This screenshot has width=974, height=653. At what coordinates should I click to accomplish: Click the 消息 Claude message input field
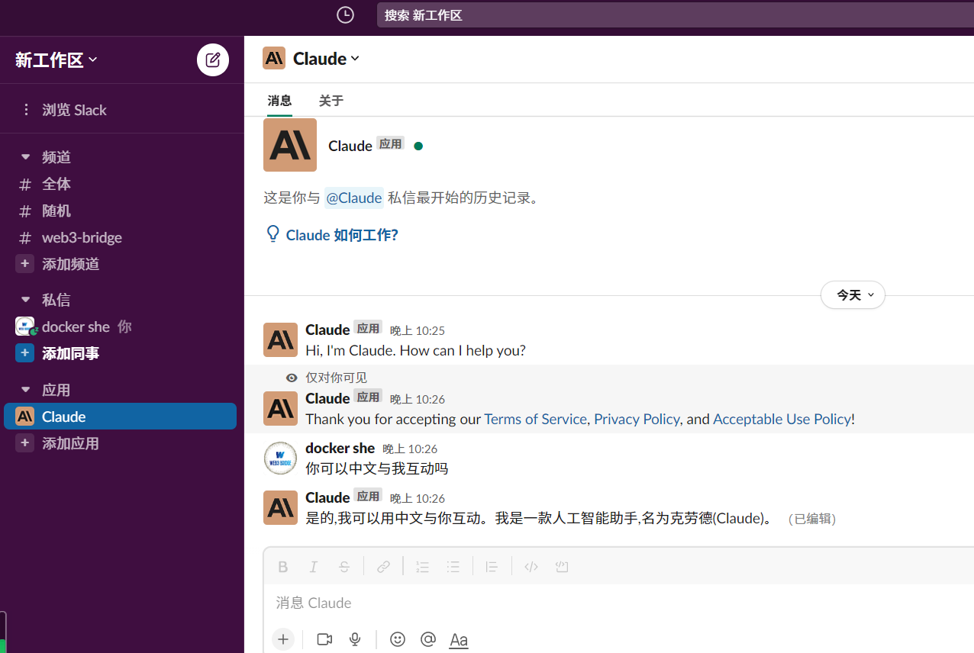[618, 603]
